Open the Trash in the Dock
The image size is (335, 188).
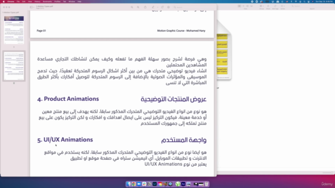coord(207,184)
